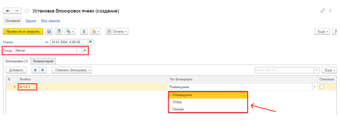Post the document with the green-arrow sheet icon
This screenshot has height=133, width=341.
tap(59, 31)
